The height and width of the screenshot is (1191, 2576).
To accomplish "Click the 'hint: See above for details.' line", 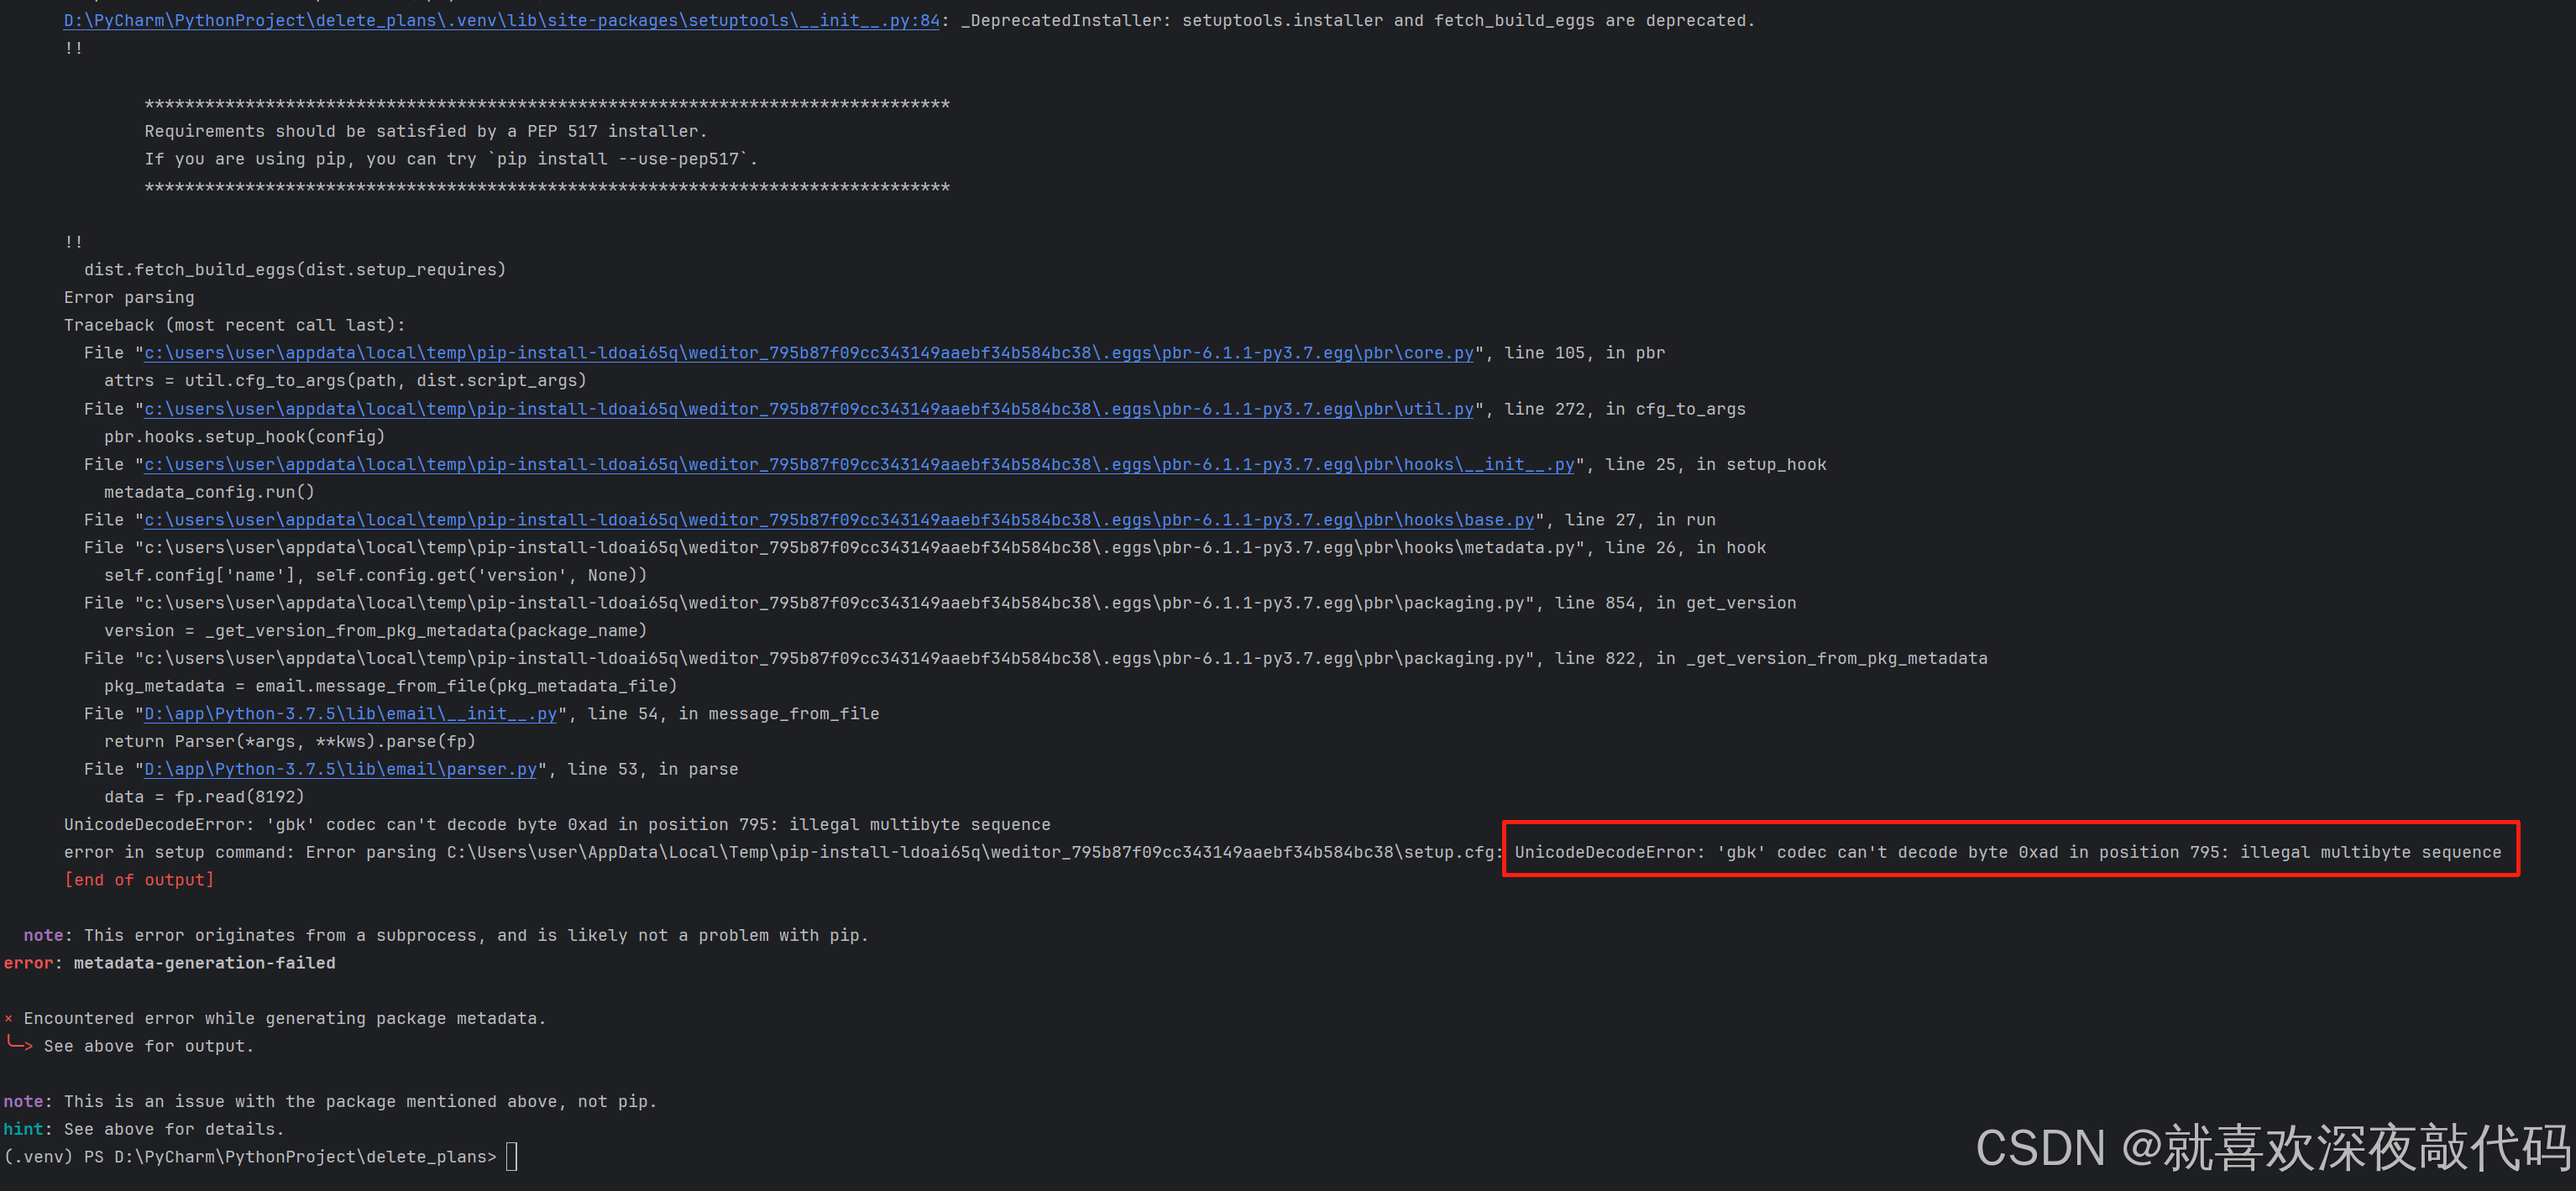I will pos(144,1129).
